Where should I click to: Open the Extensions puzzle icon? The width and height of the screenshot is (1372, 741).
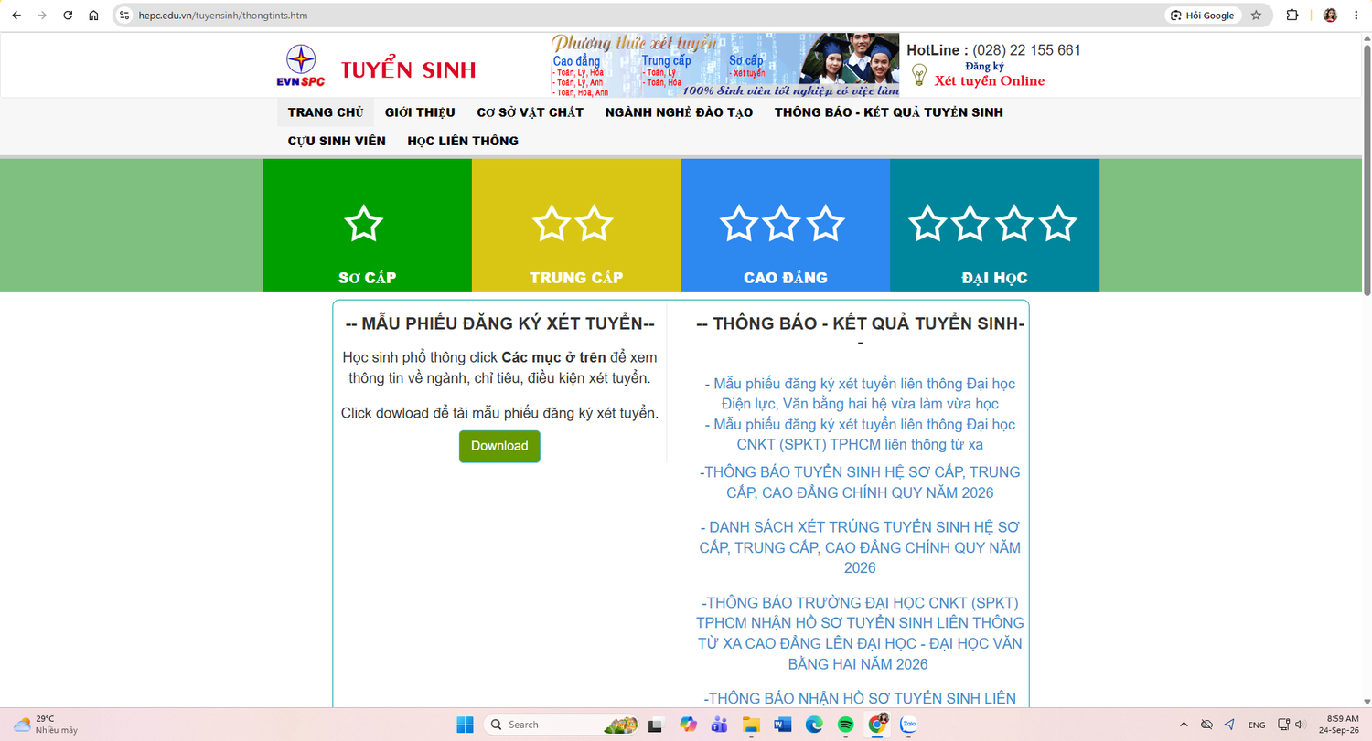1292,16
